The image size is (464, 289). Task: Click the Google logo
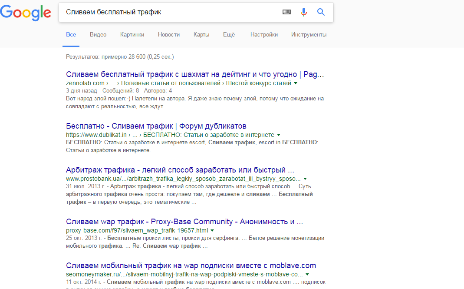pyautogui.click(x=26, y=13)
